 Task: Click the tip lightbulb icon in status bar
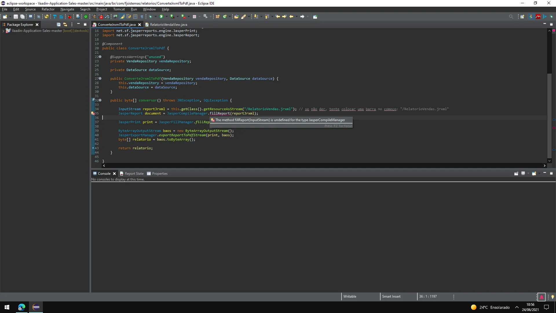(552, 297)
